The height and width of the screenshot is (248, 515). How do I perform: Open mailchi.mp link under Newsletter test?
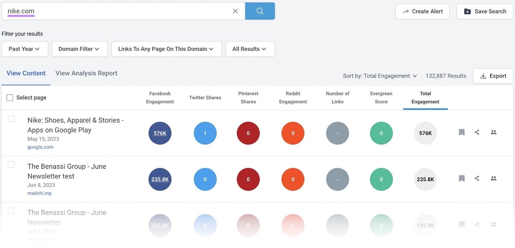(x=39, y=193)
